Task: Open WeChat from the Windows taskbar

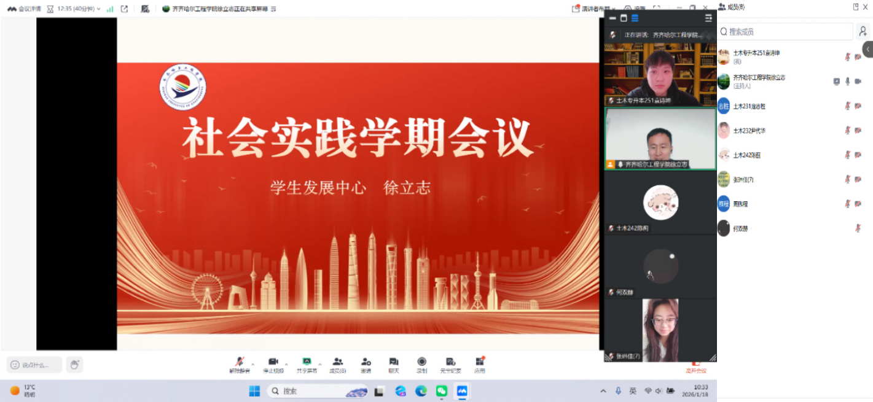Action: click(441, 391)
